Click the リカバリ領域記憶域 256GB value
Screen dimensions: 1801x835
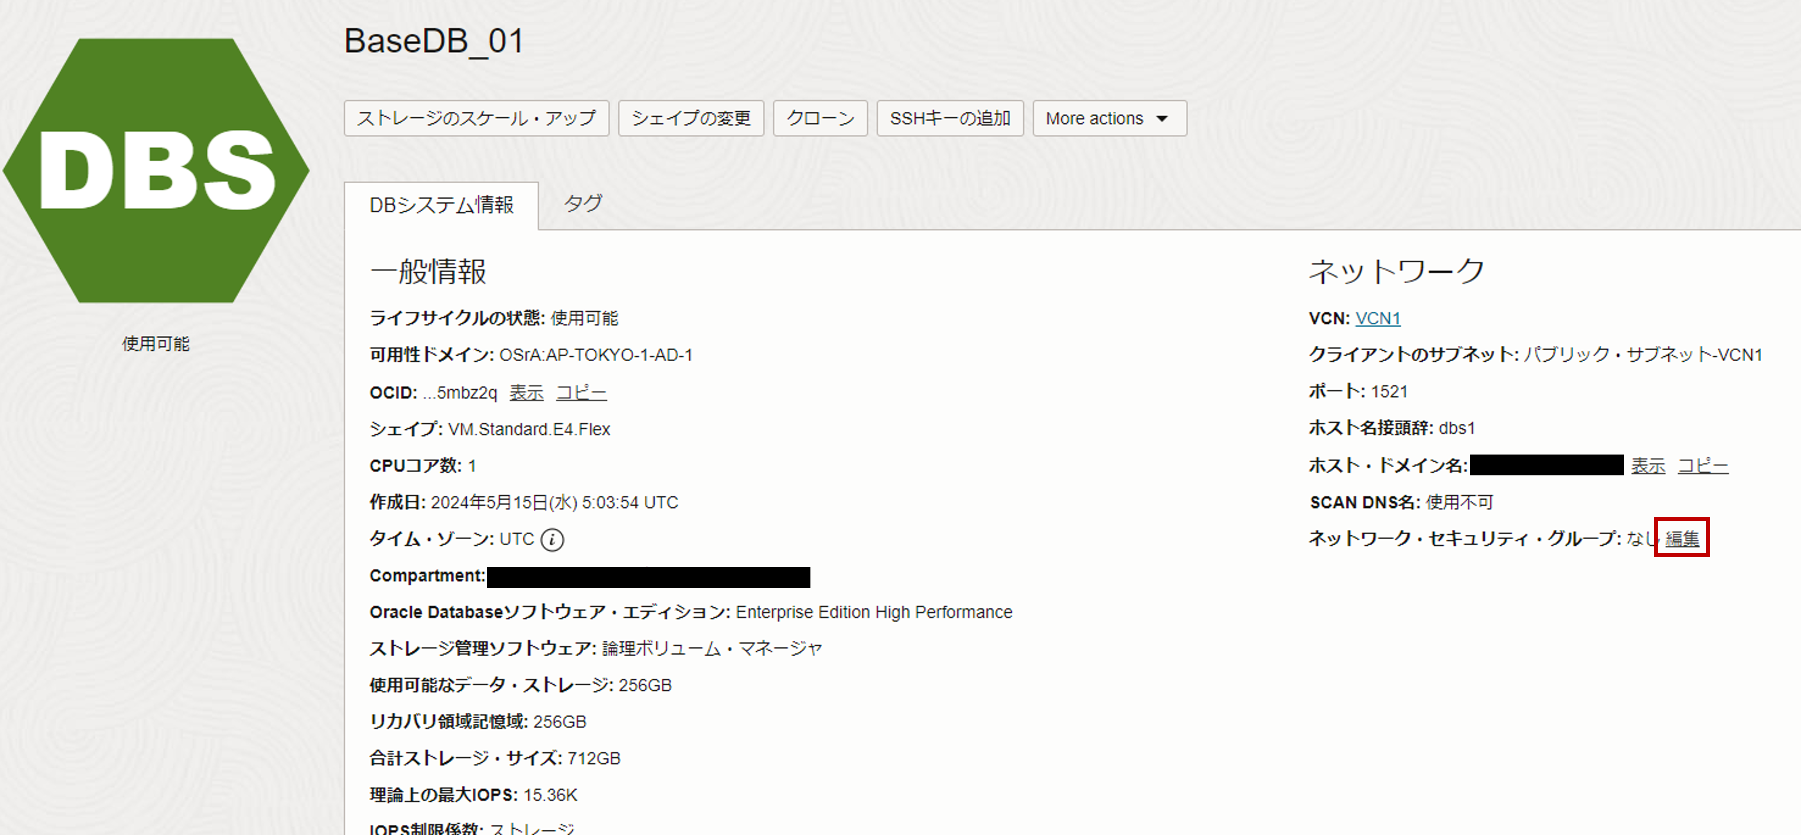point(559,722)
